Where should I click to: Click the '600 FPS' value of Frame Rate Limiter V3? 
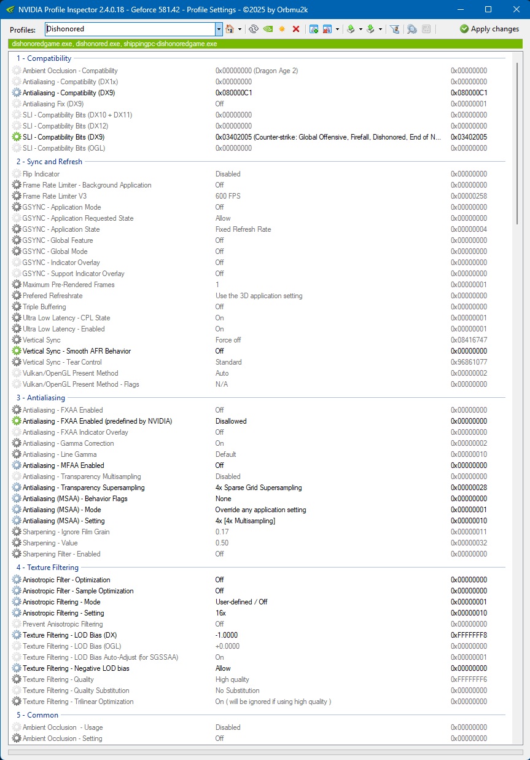coord(228,196)
